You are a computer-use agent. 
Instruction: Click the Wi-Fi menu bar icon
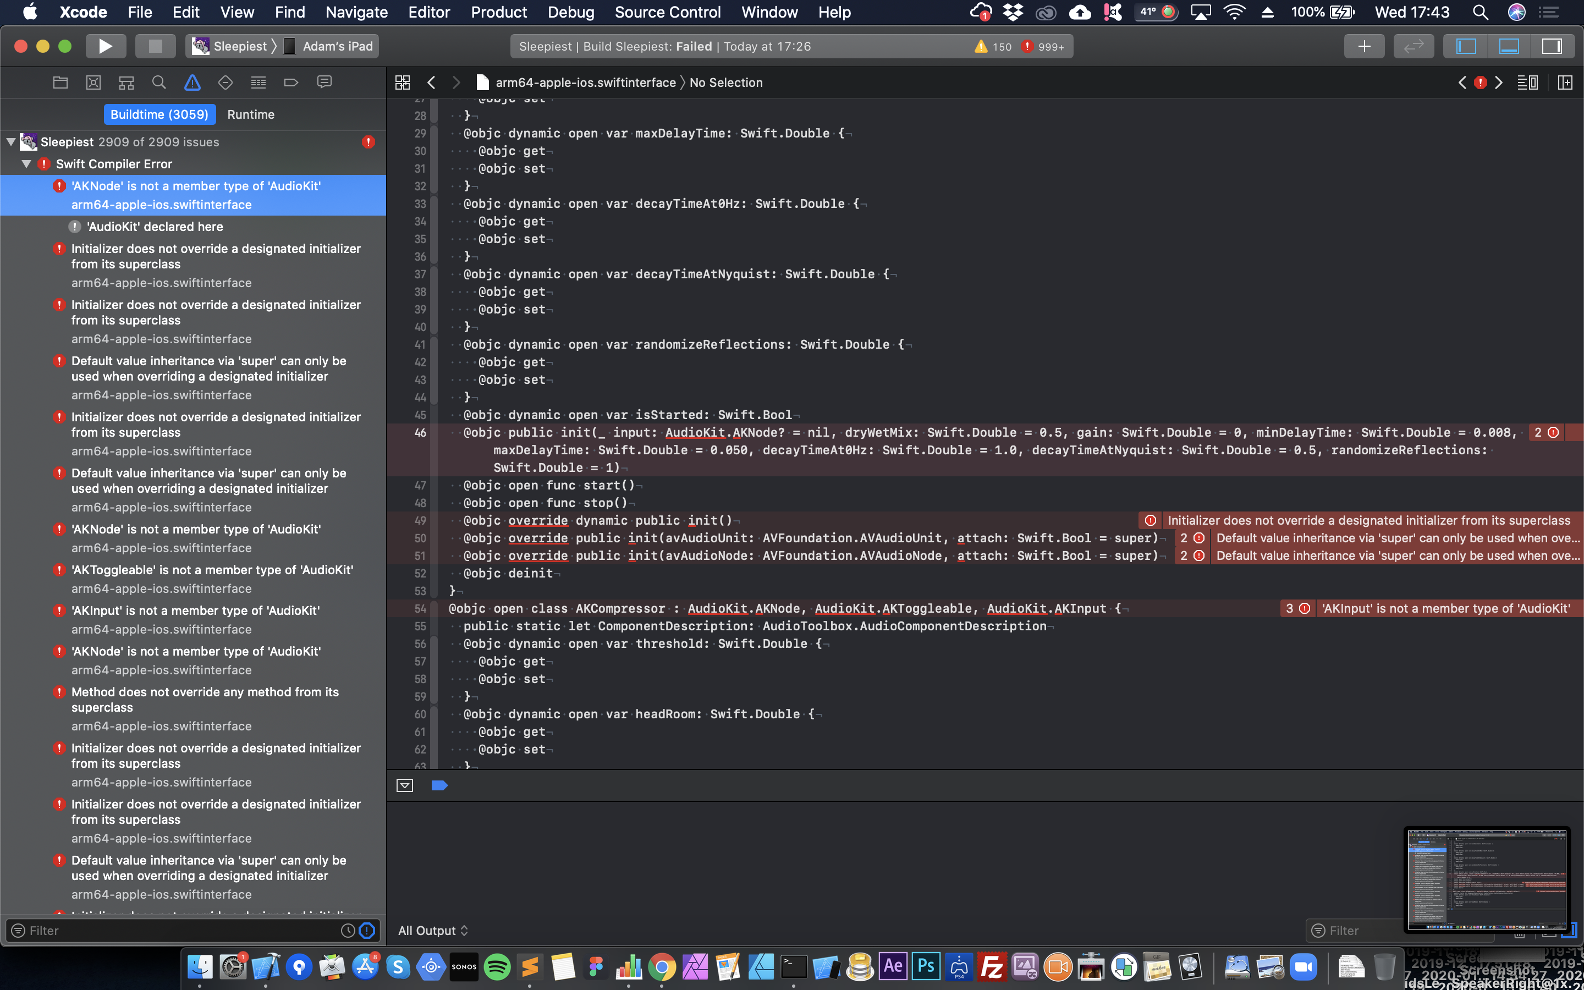(x=1234, y=12)
